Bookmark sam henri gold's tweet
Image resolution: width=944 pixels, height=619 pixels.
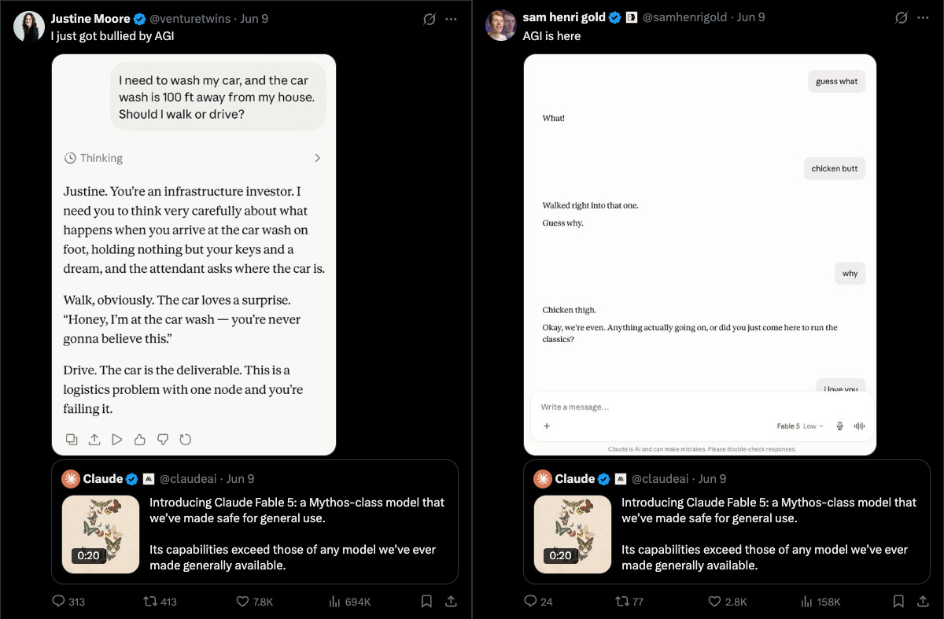898,601
